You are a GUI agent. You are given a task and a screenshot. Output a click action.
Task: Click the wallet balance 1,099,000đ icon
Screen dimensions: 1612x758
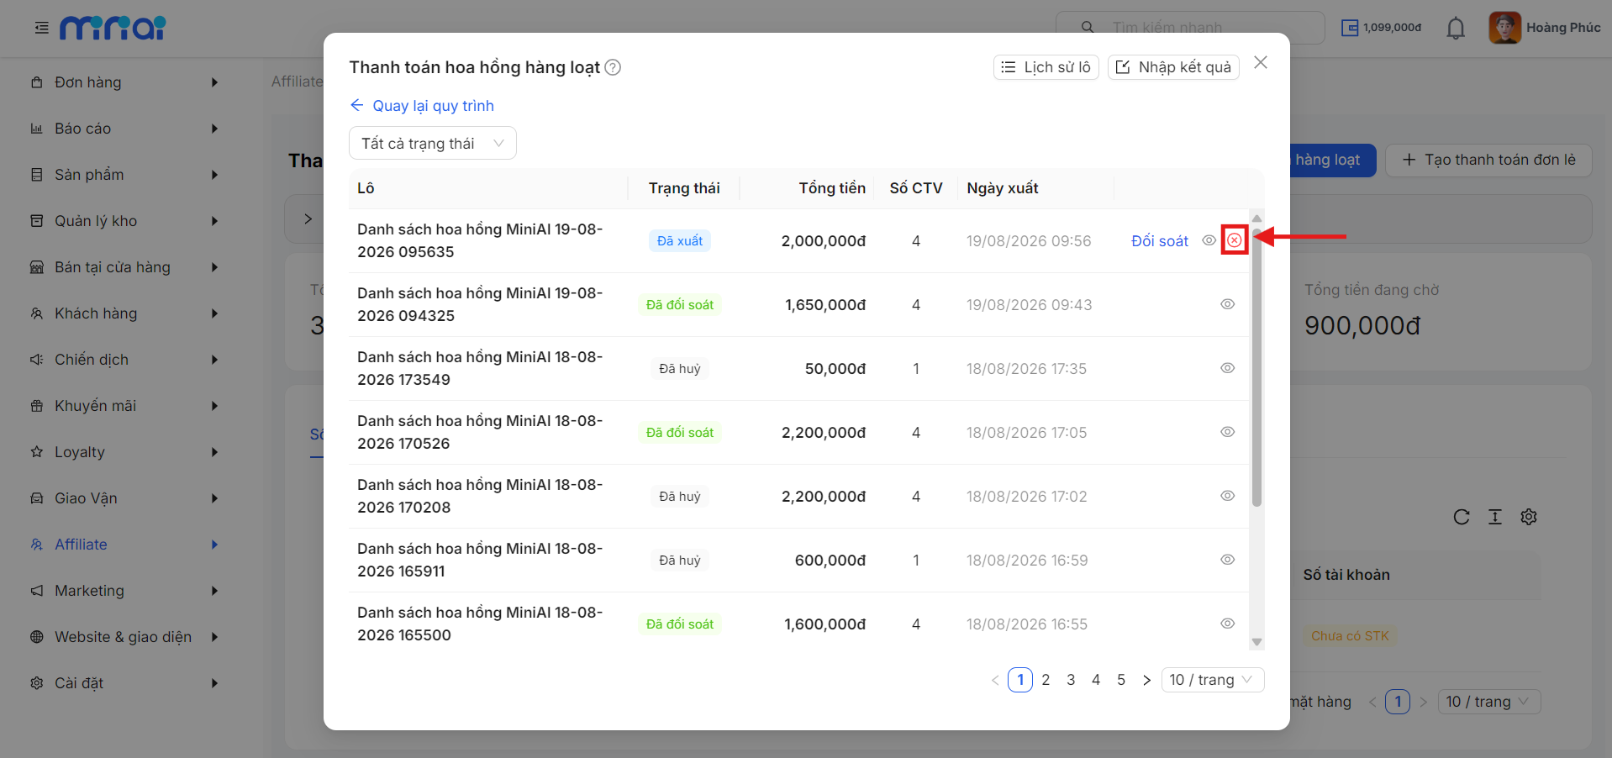pyautogui.click(x=1350, y=28)
